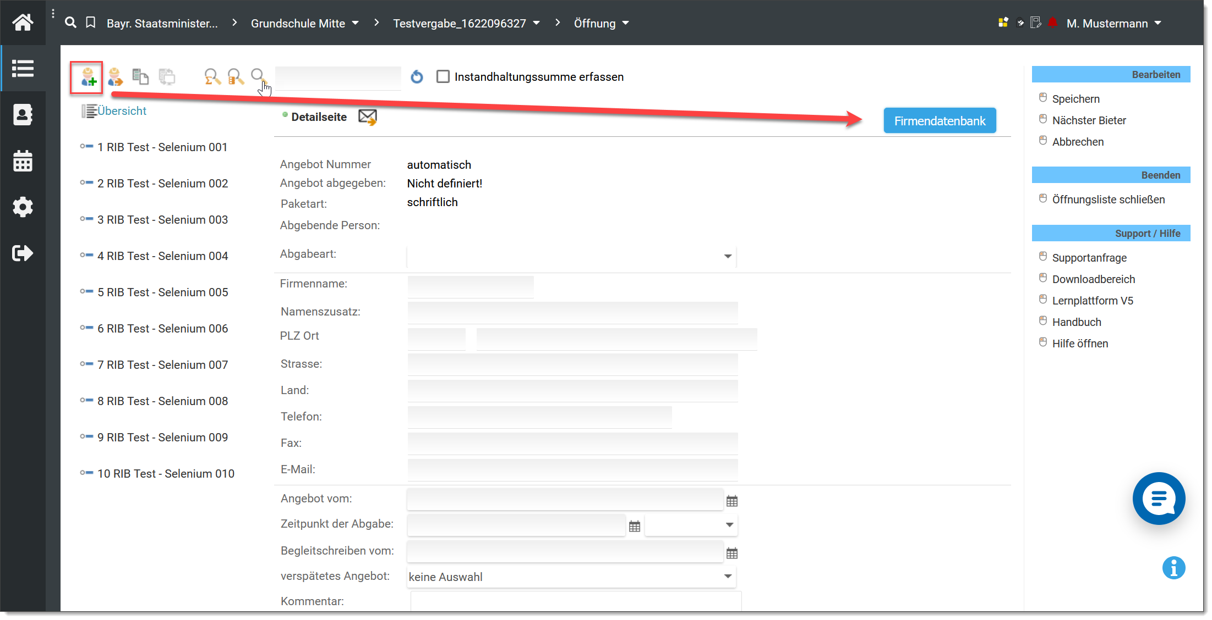
Task: Open the time dropdown beside Zeitpunkt der Abgabe
Action: (692, 525)
